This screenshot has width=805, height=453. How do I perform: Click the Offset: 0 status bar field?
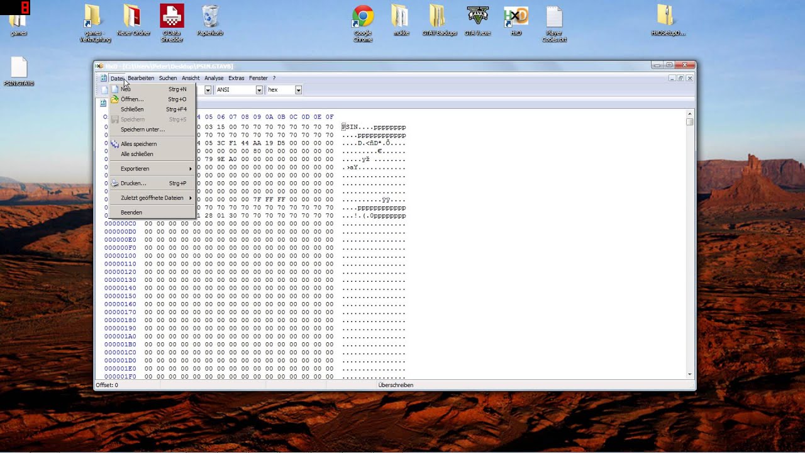107,384
